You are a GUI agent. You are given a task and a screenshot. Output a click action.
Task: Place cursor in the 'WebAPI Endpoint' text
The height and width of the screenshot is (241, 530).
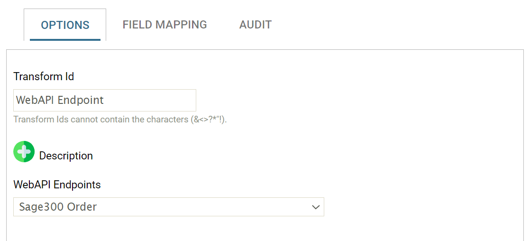pyautogui.click(x=60, y=100)
